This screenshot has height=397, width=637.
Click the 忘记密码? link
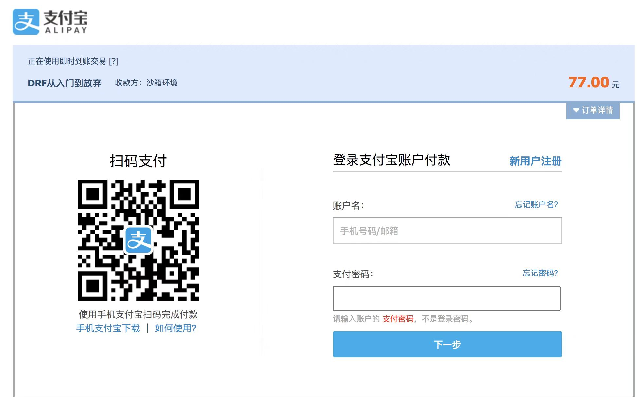[x=540, y=273]
